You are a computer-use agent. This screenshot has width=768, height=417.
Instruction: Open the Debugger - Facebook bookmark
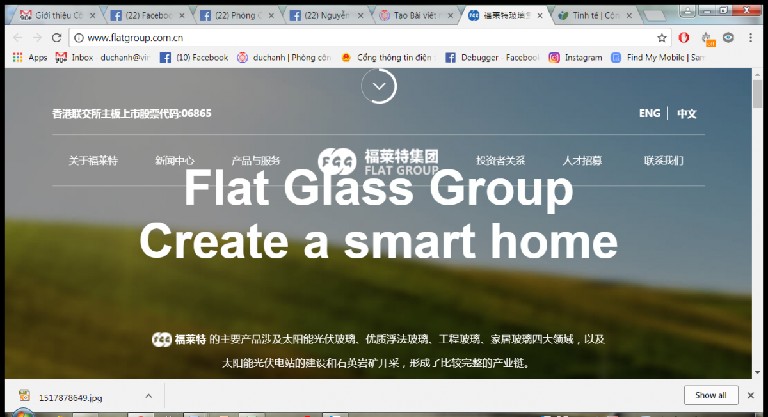[x=492, y=58]
